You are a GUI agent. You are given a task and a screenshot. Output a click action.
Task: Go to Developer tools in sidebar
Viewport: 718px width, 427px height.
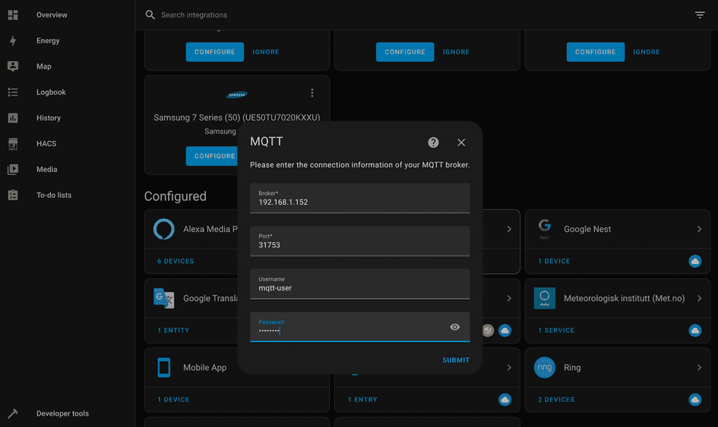(63, 413)
